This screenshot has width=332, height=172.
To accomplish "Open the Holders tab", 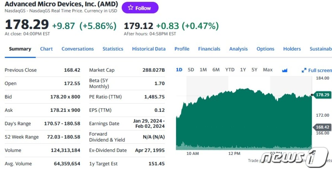I will point(292,49).
